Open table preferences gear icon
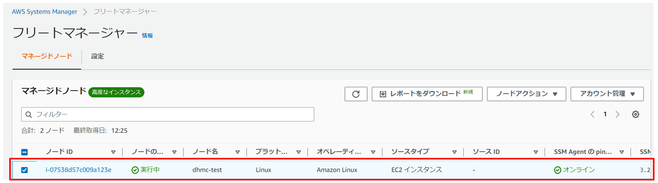Image resolution: width=658 pixels, height=183 pixels. (635, 115)
